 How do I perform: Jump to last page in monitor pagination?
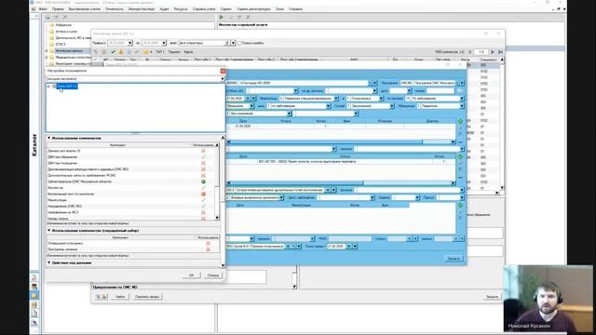coord(500,52)
